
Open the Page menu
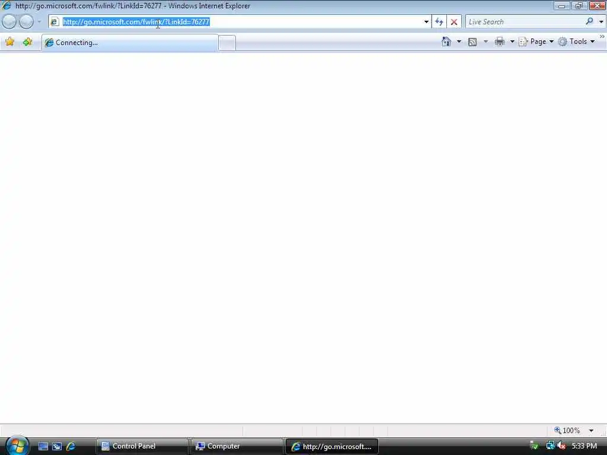[x=536, y=41]
